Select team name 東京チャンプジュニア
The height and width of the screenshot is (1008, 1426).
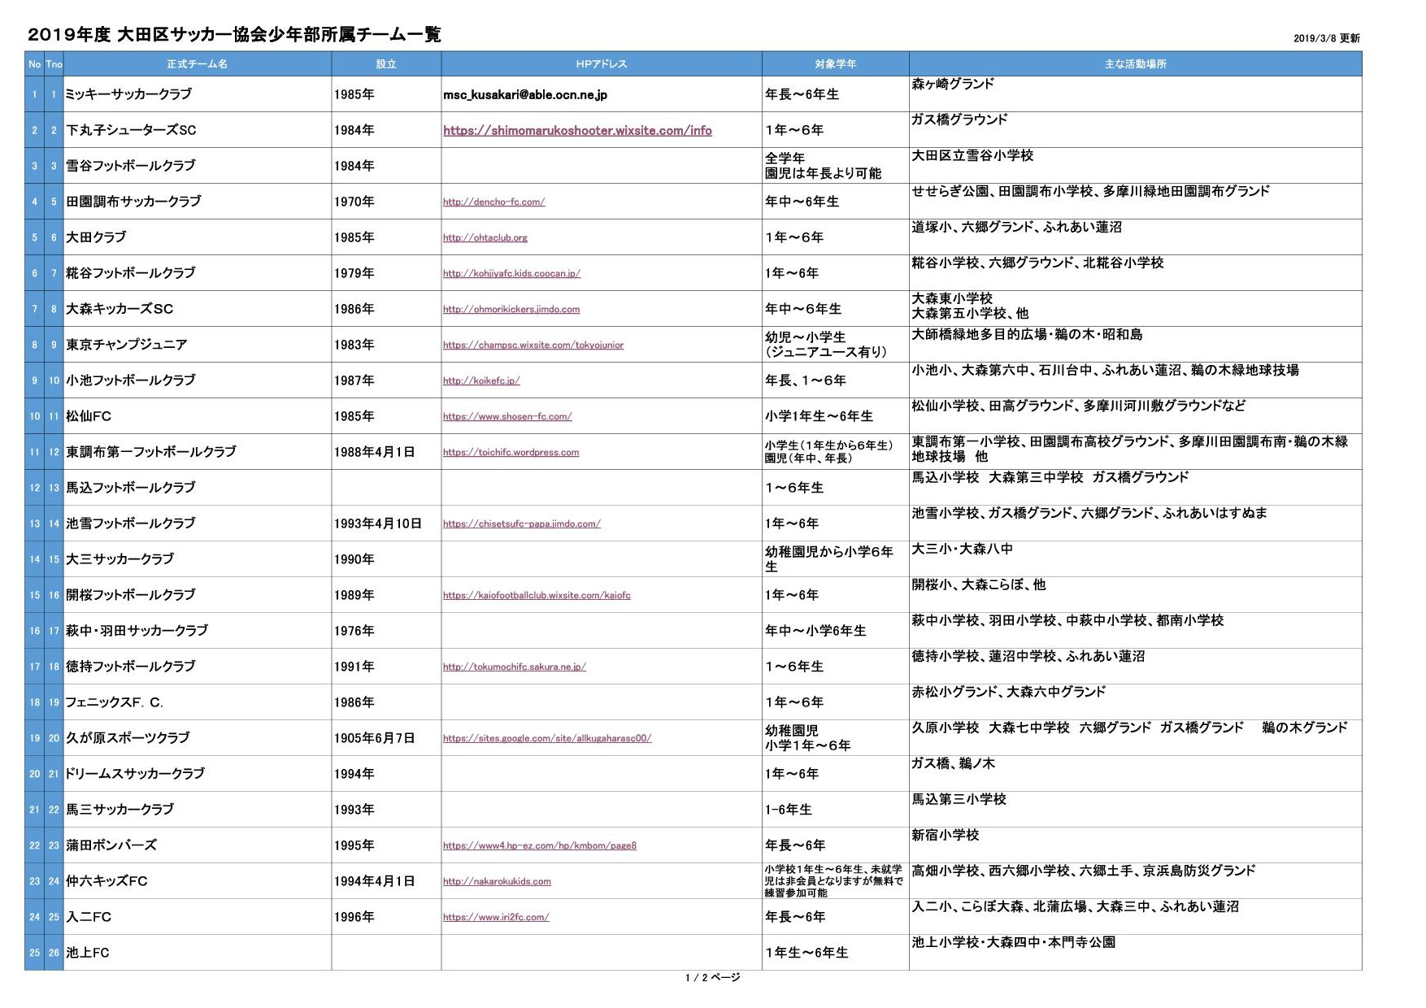click(126, 345)
